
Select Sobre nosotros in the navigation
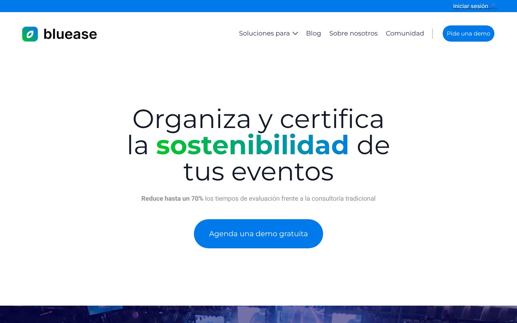(x=353, y=34)
